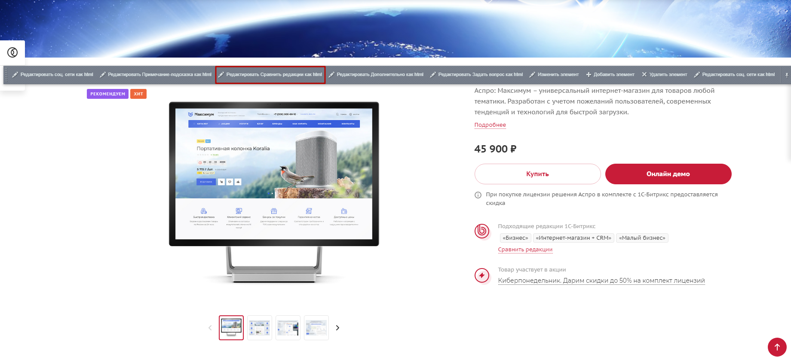The width and height of the screenshot is (791, 357).
Task: Delete the item with "Удалить элемент"
Action: tap(665, 75)
